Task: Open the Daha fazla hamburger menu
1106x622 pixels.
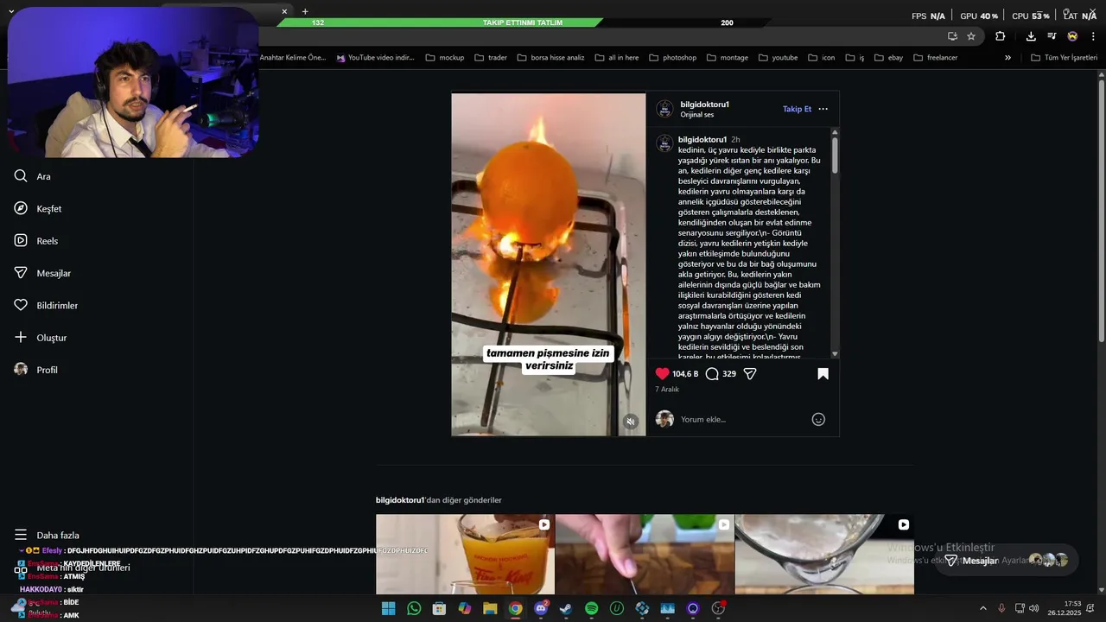Action: (47, 535)
